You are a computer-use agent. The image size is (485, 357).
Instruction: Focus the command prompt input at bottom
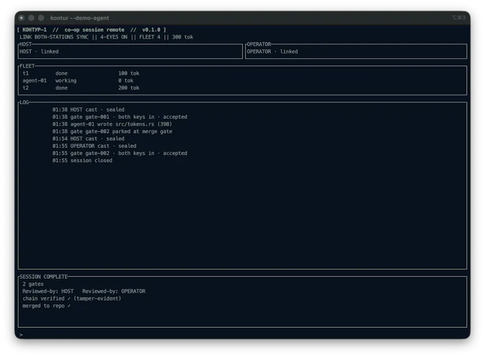coord(242,335)
